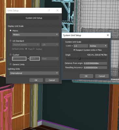119x130 pixels.
Task: Select the Metric radio button
Action: [x=10, y=31]
